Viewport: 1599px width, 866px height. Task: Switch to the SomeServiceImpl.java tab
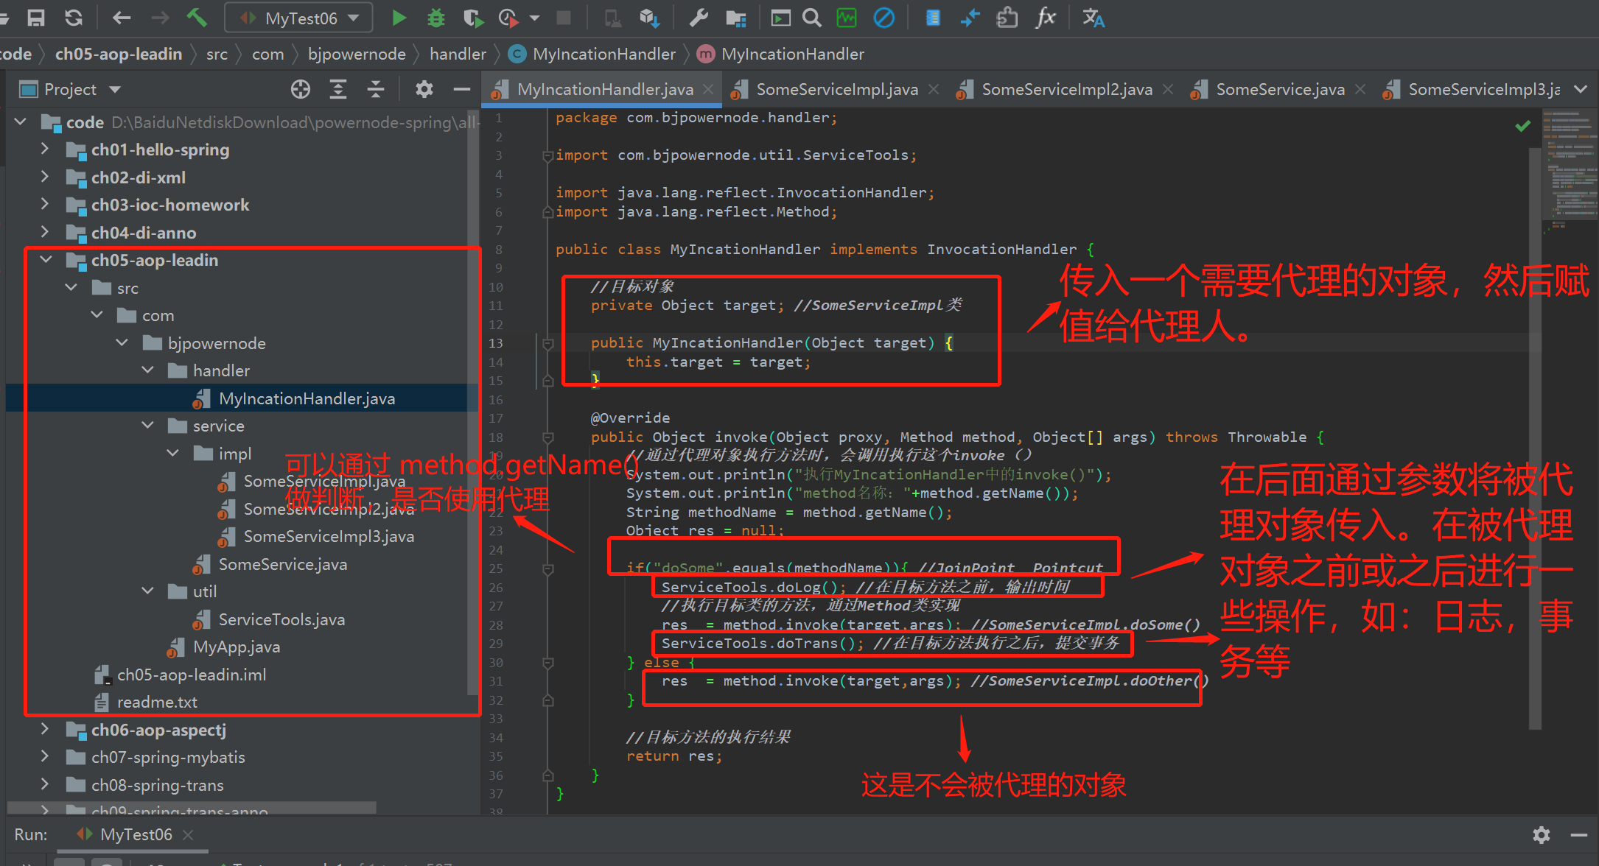(836, 89)
